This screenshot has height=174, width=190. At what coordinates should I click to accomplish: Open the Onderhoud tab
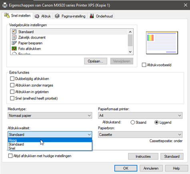tap(101, 16)
